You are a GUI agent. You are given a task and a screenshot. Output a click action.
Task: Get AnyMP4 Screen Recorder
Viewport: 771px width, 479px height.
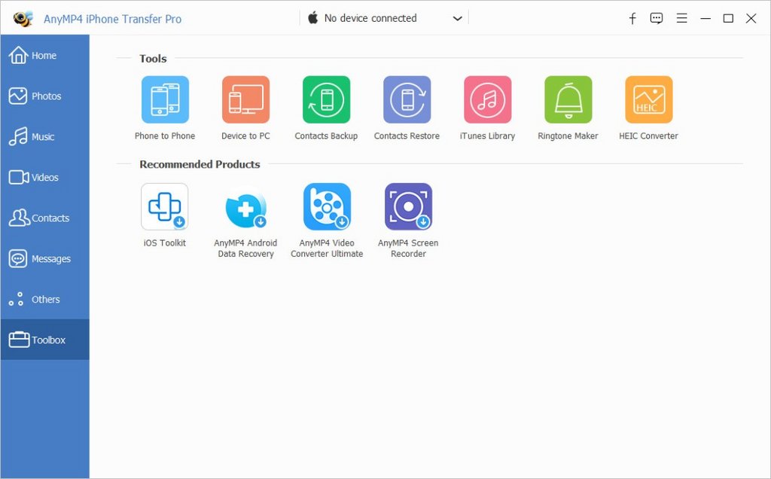click(408, 206)
